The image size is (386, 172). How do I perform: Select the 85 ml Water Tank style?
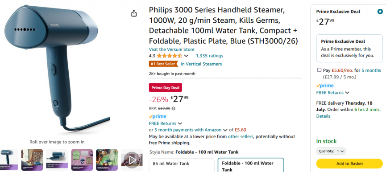point(182,165)
